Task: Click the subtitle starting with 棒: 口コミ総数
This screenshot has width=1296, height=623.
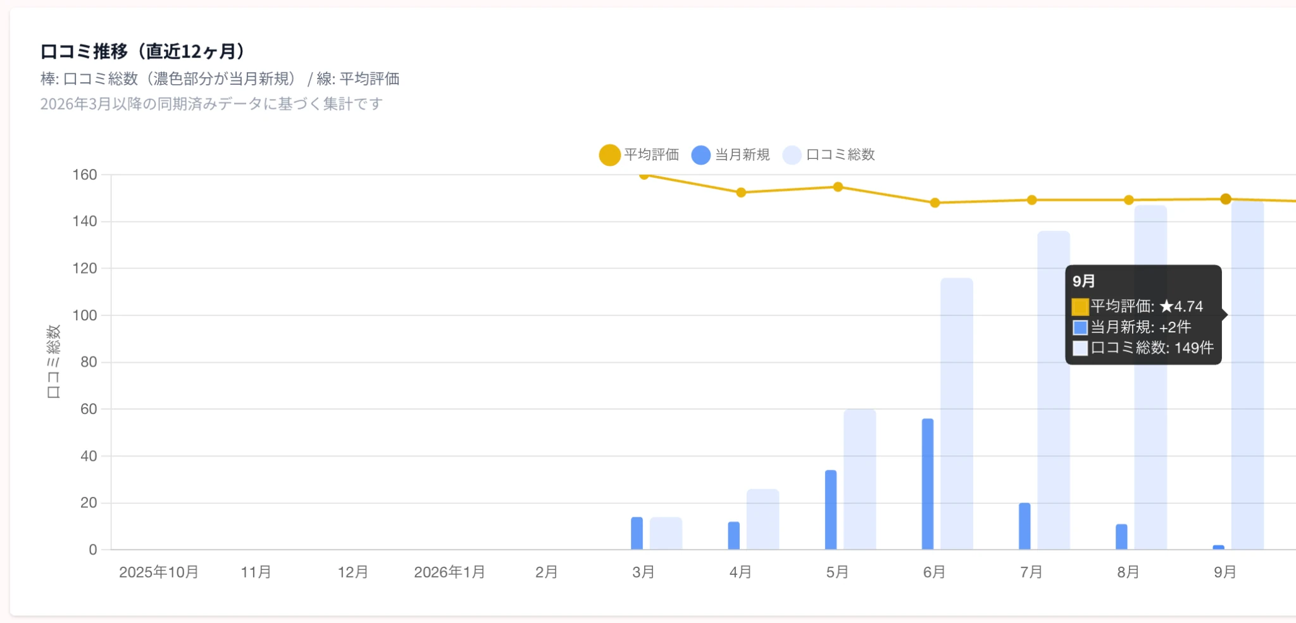Action: (220, 79)
